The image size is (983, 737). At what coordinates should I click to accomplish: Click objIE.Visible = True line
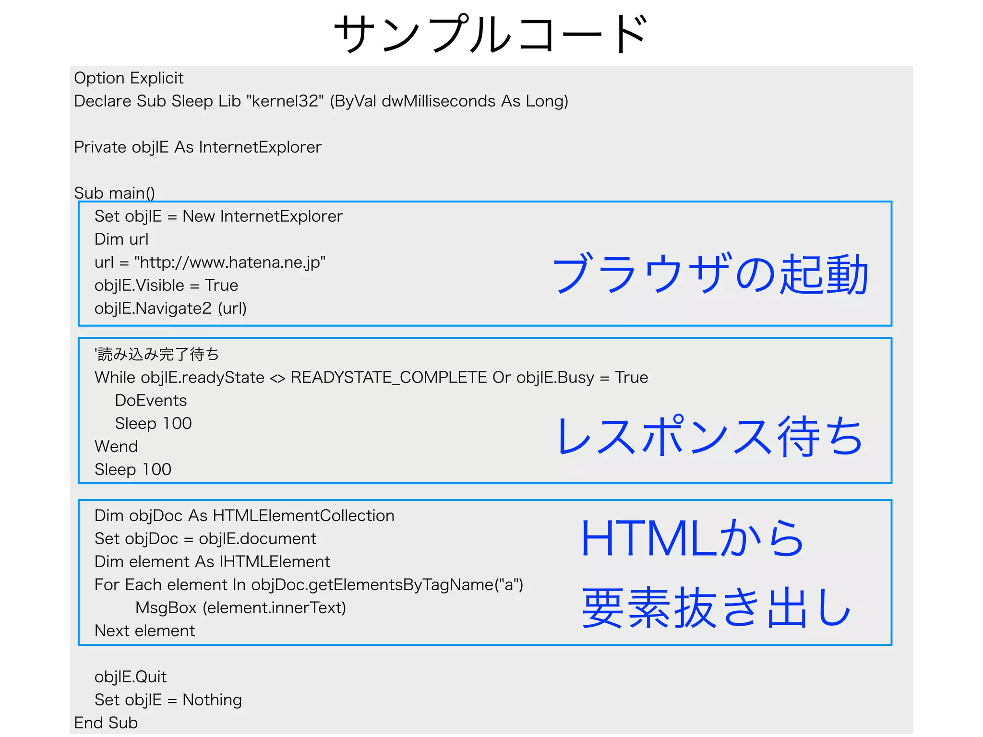[166, 285]
